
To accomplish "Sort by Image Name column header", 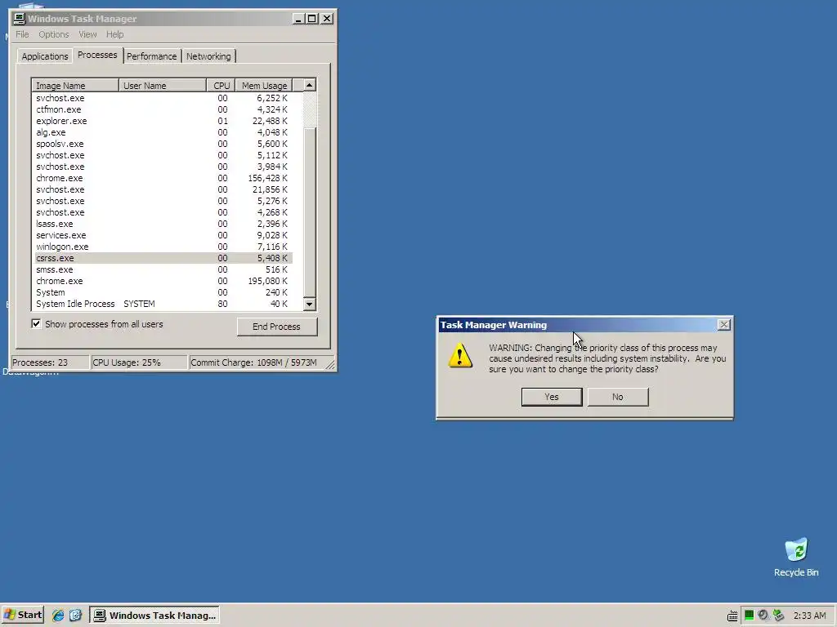I will [x=74, y=85].
